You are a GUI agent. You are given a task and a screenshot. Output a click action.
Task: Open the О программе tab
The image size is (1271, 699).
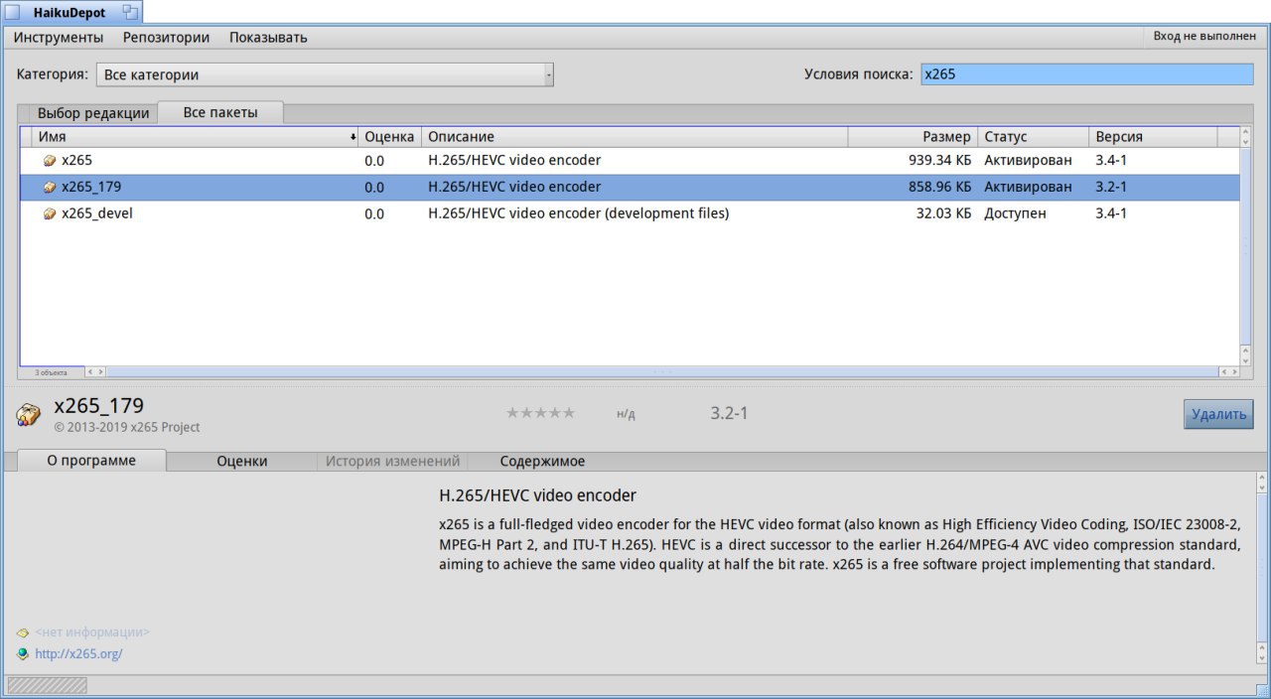(x=91, y=461)
